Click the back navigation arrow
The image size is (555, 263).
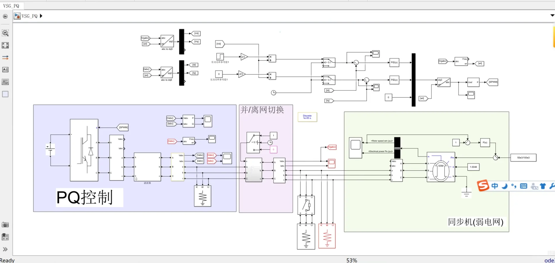tap(5, 16)
